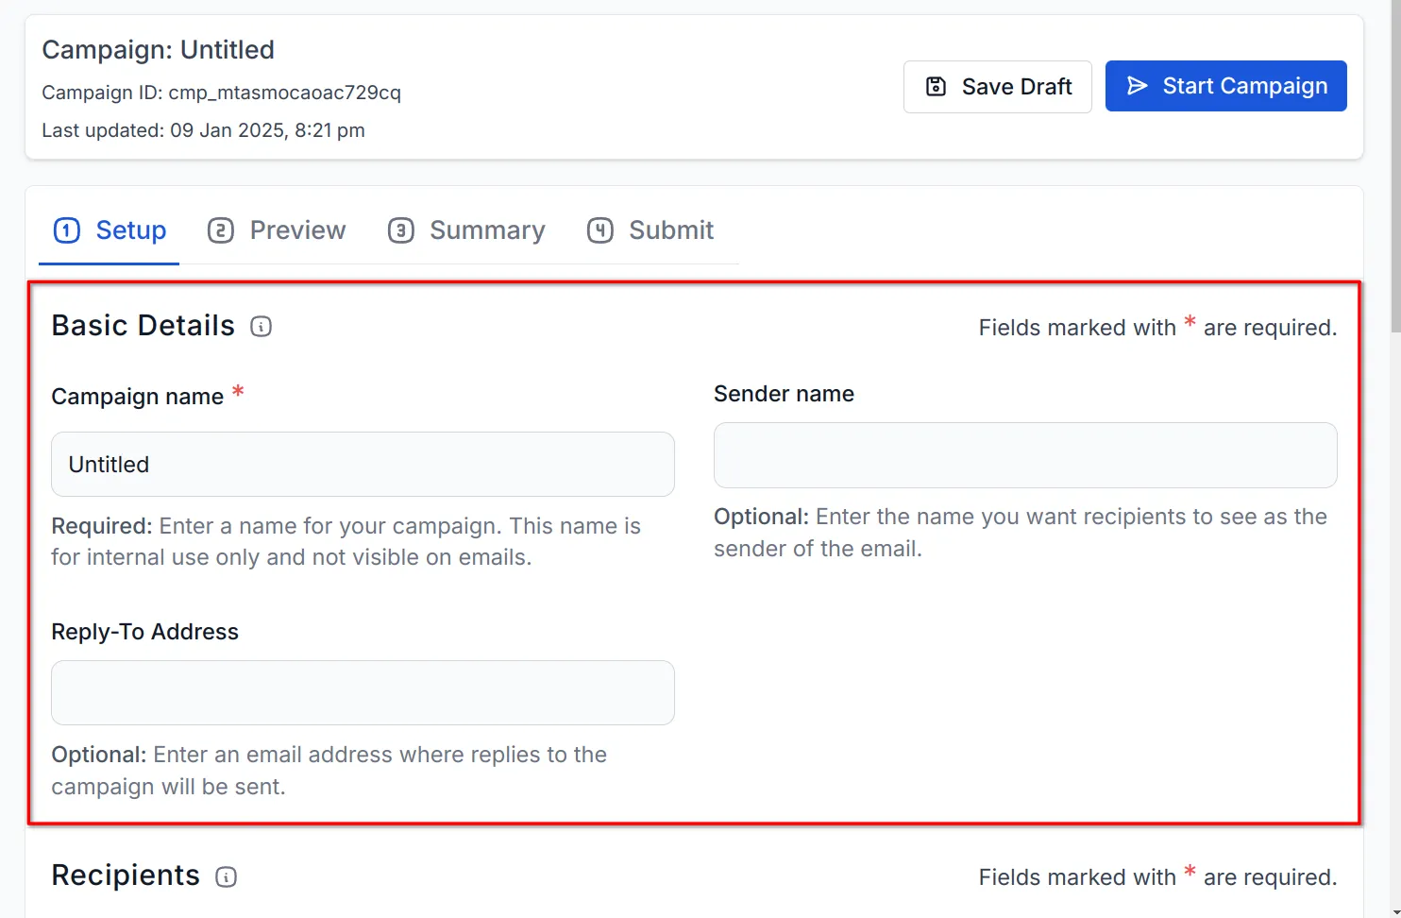Click the floppy disk icon in Save Draft
This screenshot has height=918, width=1401.
[936, 86]
